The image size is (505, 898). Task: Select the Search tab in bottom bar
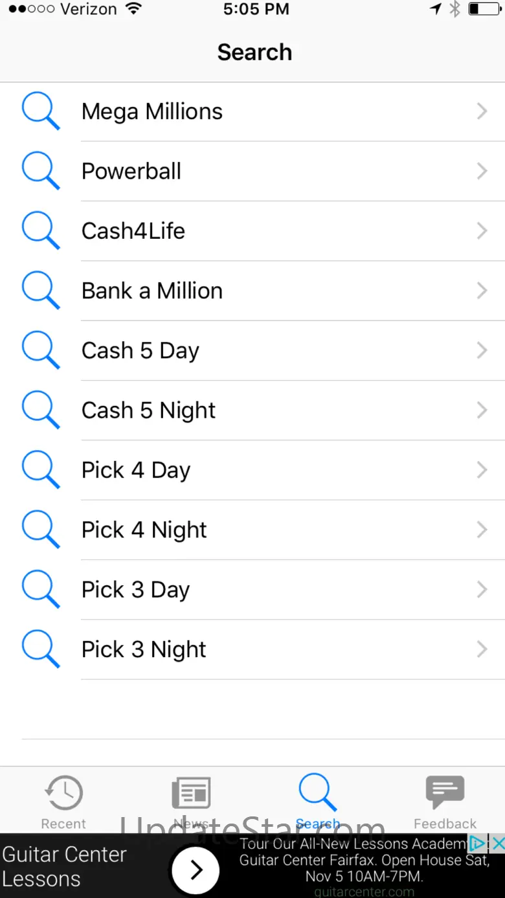(317, 802)
